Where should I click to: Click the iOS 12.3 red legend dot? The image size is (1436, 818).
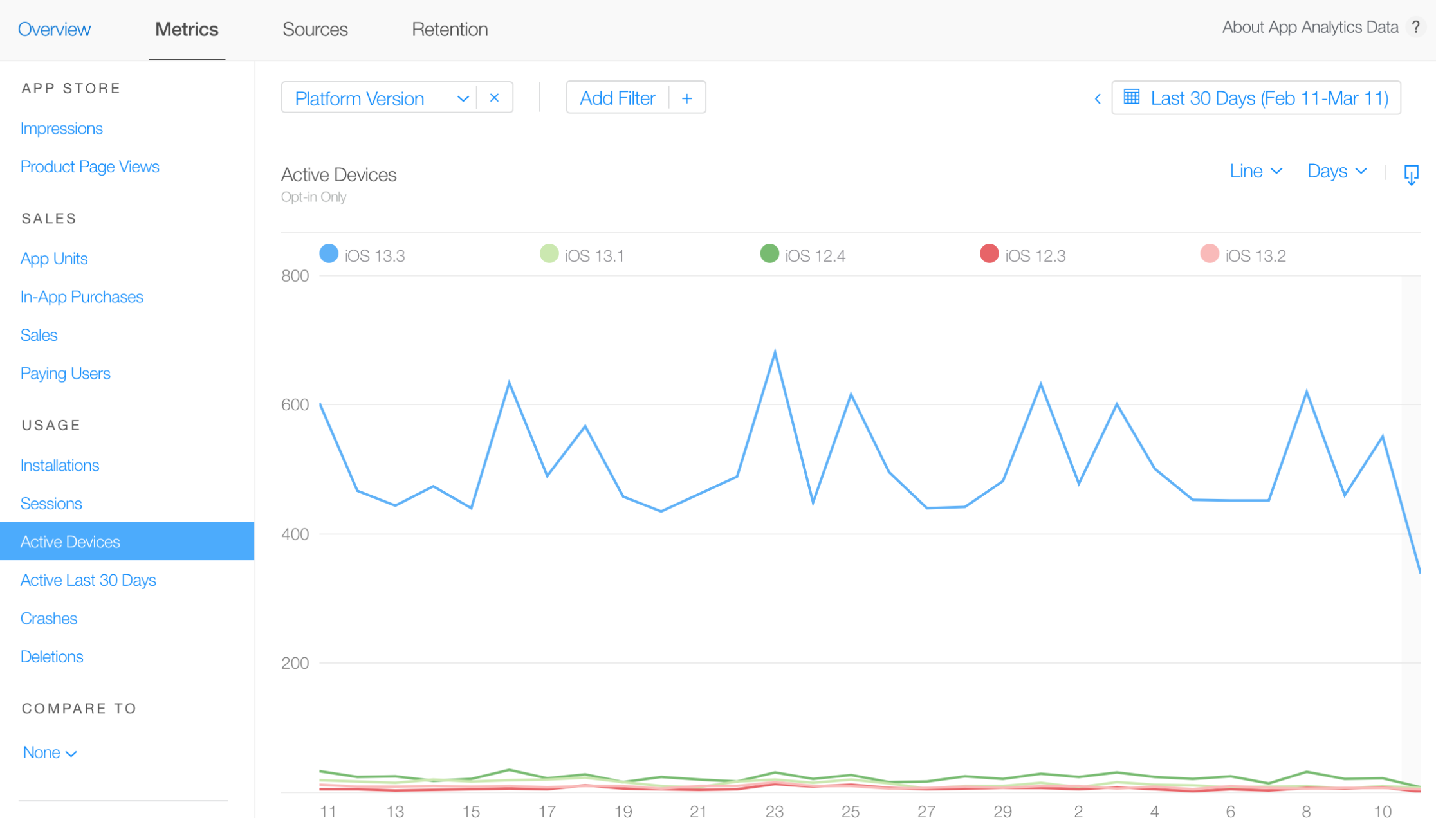pyautogui.click(x=989, y=254)
